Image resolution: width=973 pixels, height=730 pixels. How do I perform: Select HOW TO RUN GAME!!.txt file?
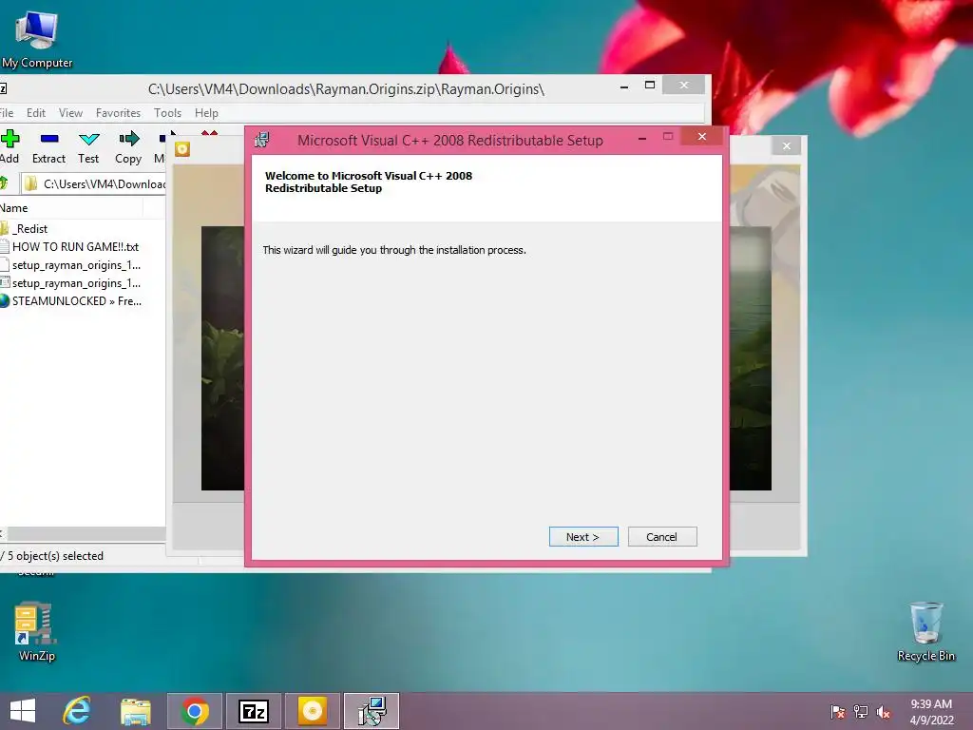click(75, 246)
